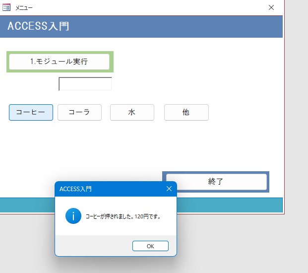This screenshot has width=308, height=273.
Task: Click the blue information icon in the dialog
Action: [x=73, y=216]
